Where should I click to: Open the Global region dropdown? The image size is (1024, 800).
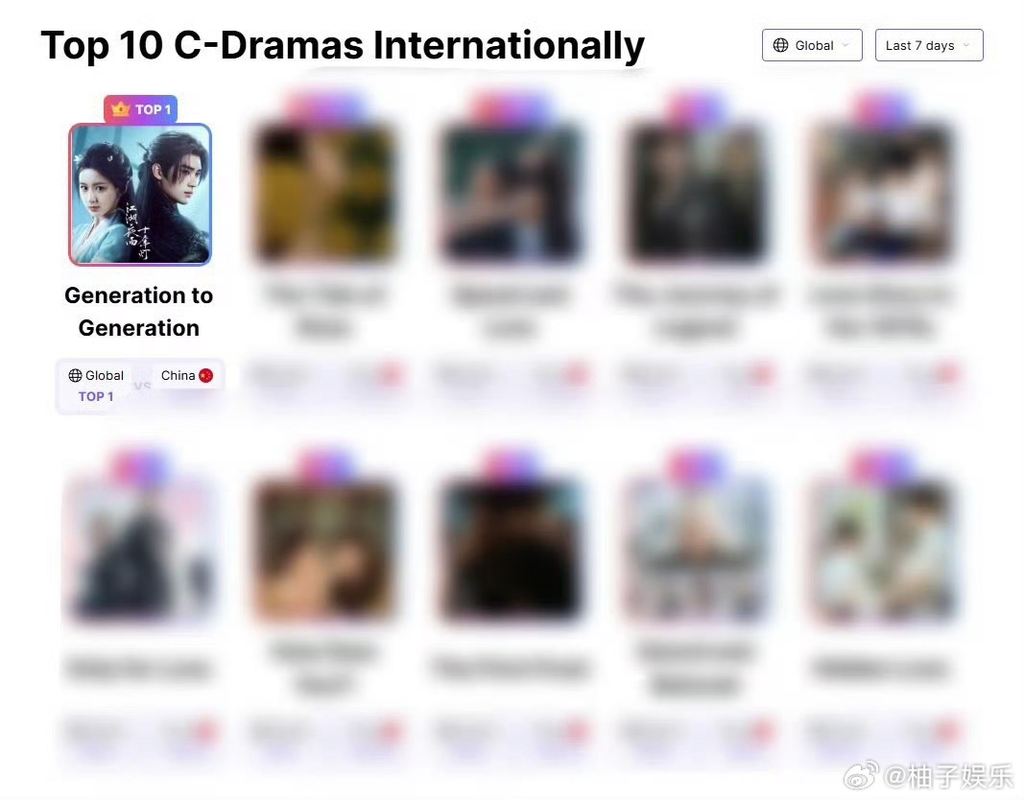(x=812, y=45)
